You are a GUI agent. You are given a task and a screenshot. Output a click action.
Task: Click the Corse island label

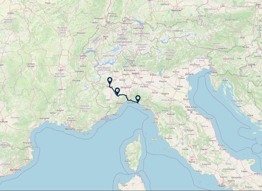tap(133, 153)
